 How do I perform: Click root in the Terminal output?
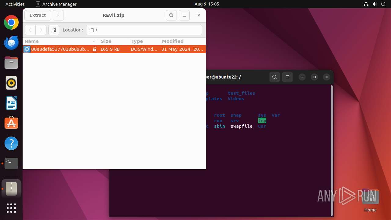[219, 115]
